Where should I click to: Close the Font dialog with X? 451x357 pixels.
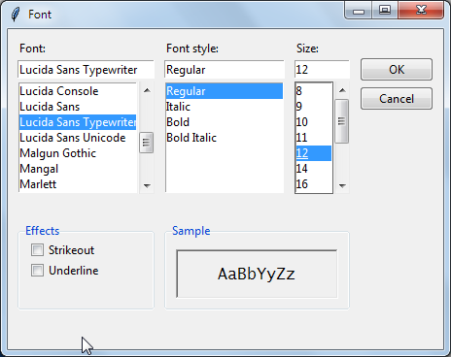pos(421,10)
